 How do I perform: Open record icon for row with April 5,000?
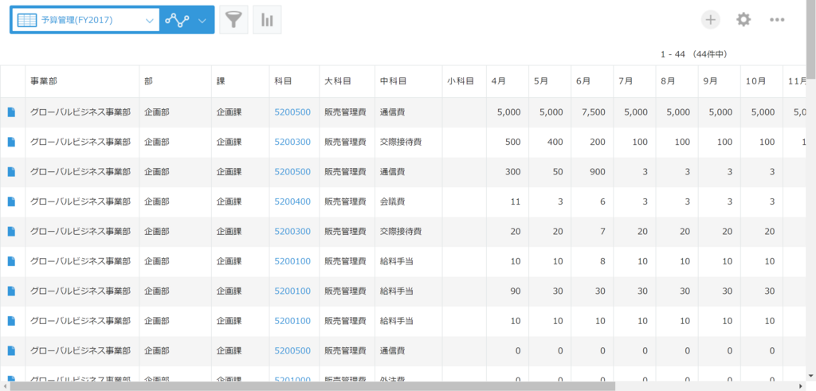11,111
